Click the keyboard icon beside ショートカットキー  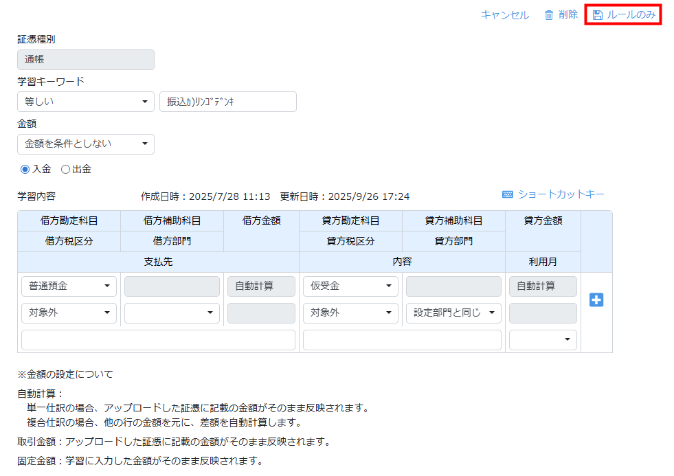pos(508,194)
